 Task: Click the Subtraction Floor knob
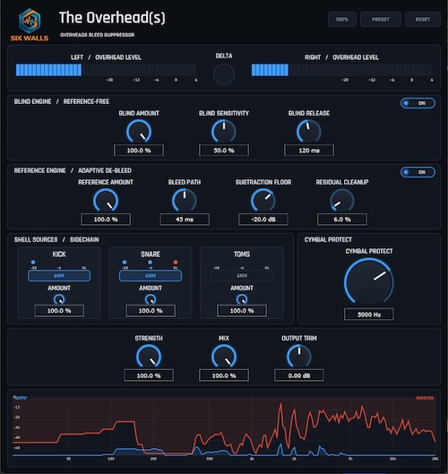(x=263, y=201)
